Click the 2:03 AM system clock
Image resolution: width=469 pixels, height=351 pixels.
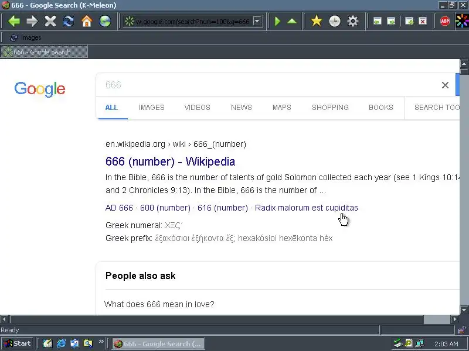tap(446, 344)
